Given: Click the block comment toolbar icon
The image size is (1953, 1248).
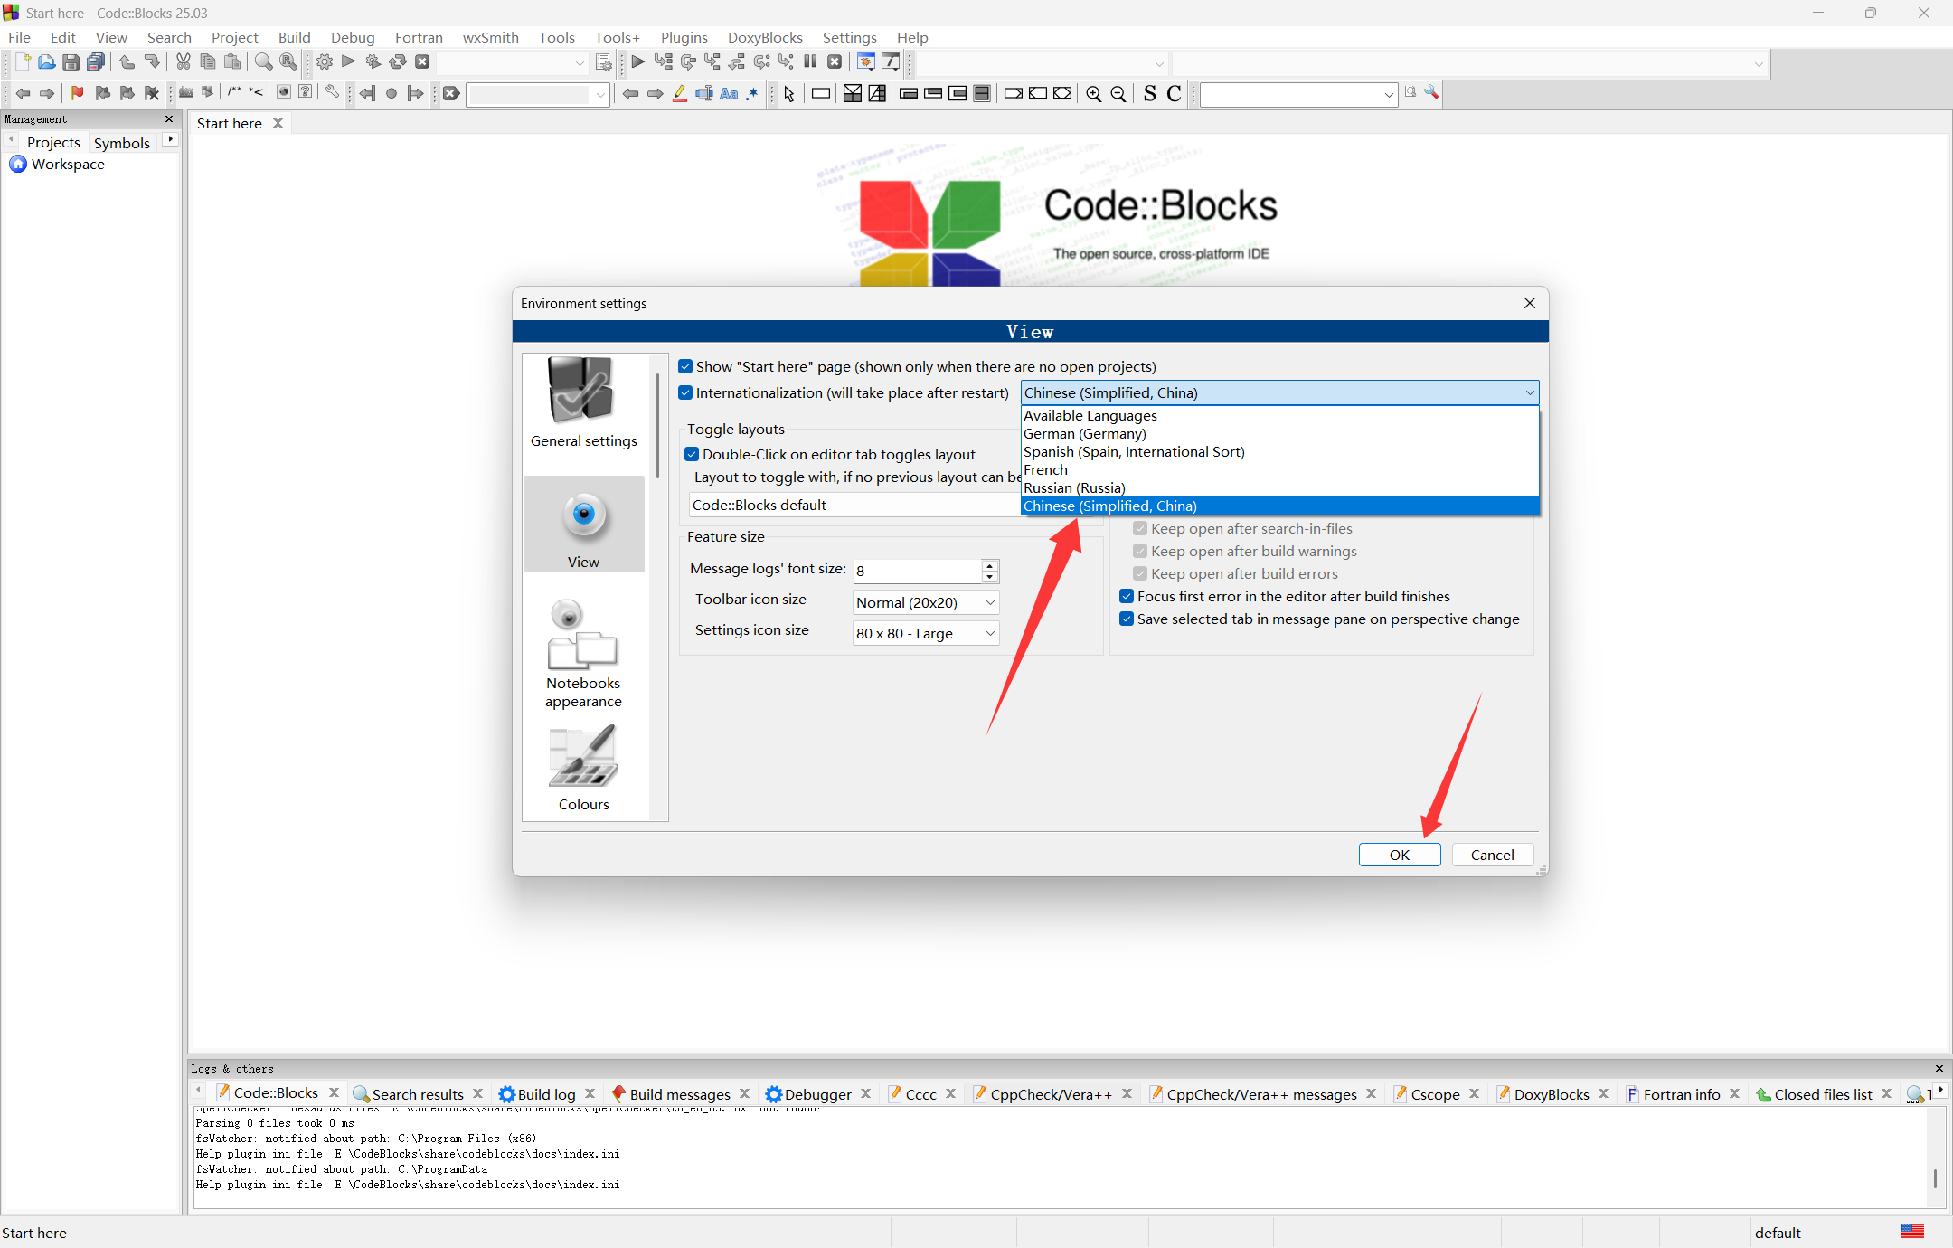Looking at the screenshot, I should (238, 93).
